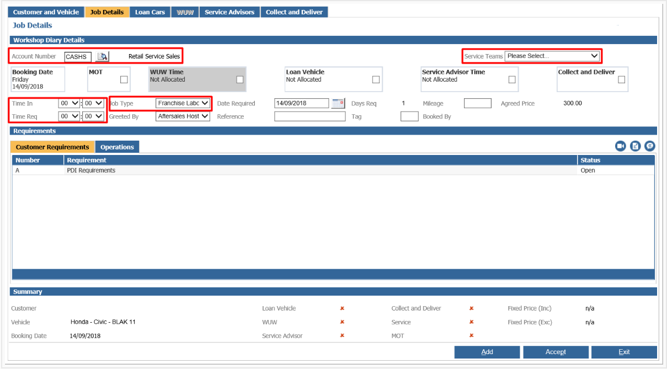This screenshot has width=667, height=369.
Task: Open the Date Required calendar picker
Action: (339, 103)
